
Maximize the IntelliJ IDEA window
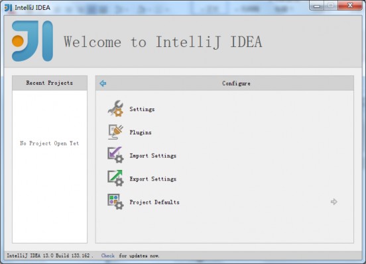point(330,5)
